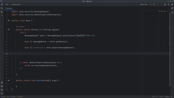Viewport: 174px width, 98px height.
Task: Open more run actions (vertical dots)
Action: pyautogui.click(x=157, y=5)
